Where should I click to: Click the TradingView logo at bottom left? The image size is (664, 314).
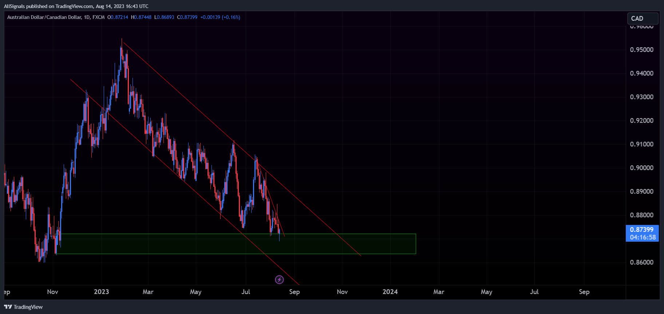[23, 307]
